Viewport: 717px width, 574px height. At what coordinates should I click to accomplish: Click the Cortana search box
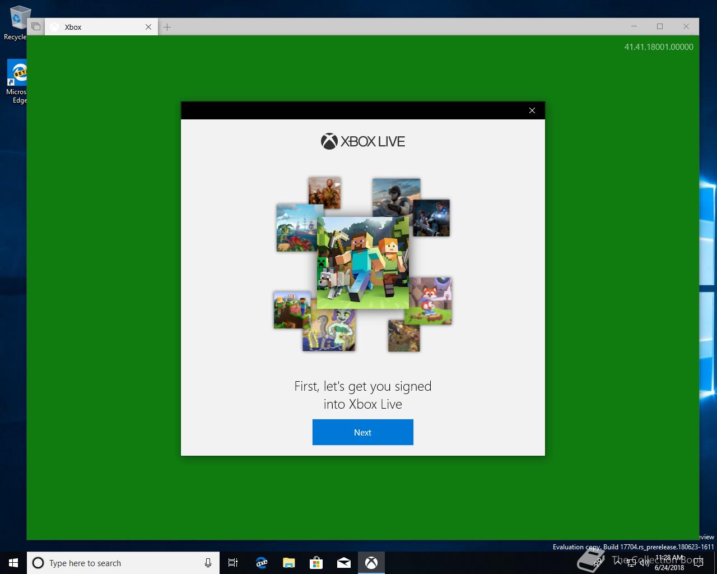coord(123,563)
